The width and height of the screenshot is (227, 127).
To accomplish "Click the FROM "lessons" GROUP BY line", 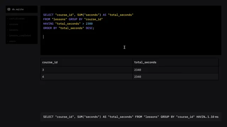I will pyautogui.click(x=73, y=19).
